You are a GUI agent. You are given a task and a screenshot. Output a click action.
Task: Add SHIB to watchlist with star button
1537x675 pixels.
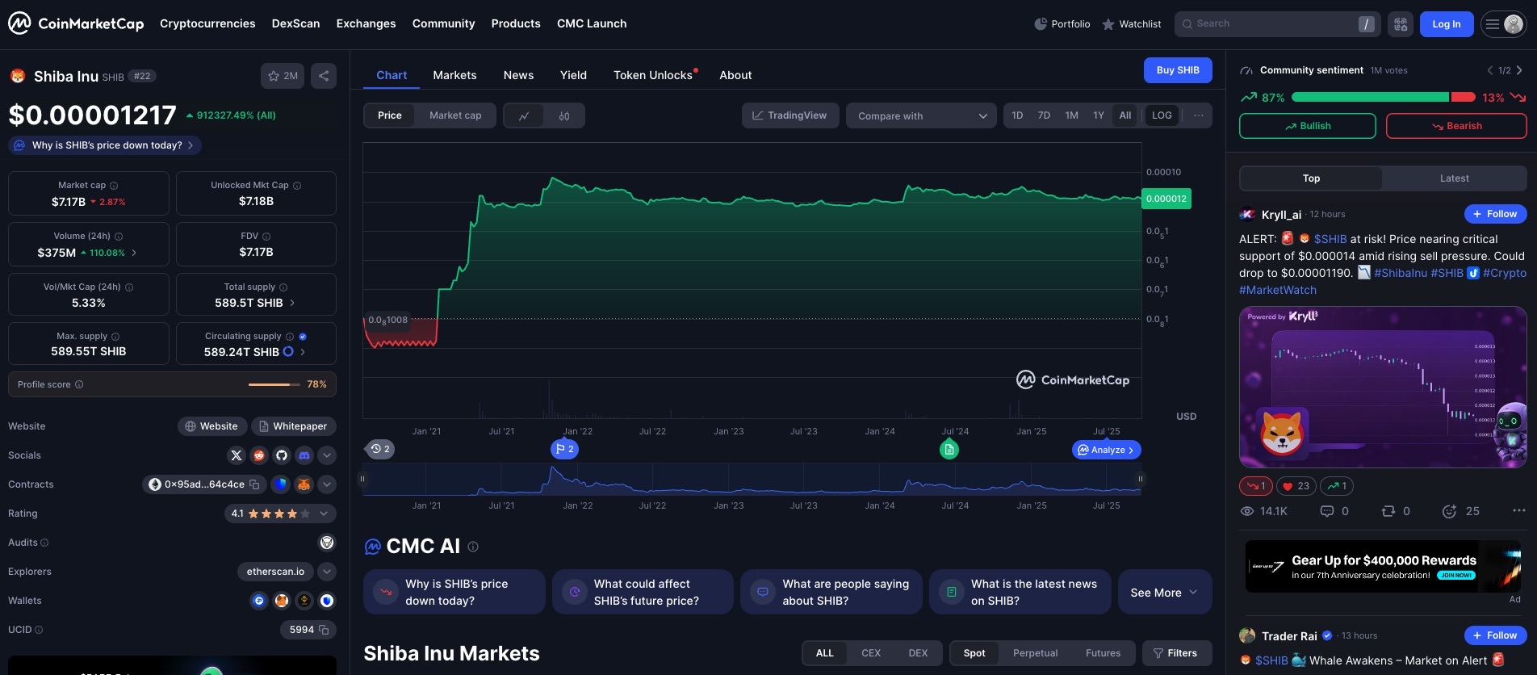tap(283, 76)
